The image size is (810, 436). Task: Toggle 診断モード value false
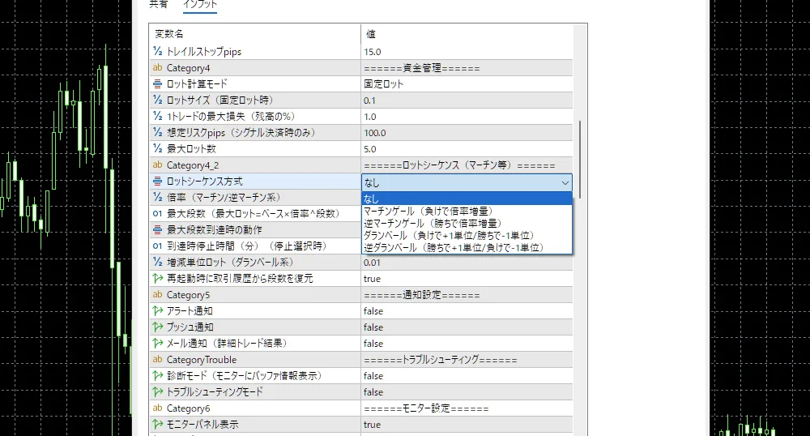[x=467, y=375]
